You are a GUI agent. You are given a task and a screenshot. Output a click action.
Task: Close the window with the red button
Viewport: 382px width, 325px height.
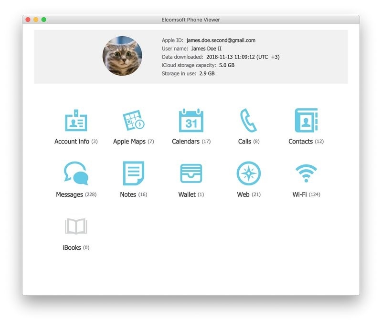pyautogui.click(x=28, y=20)
